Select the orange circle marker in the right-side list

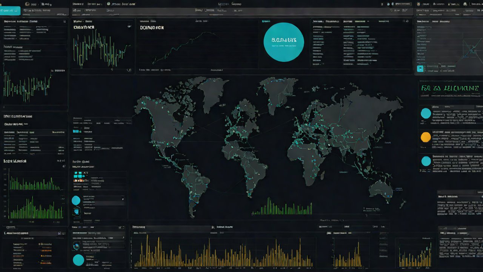coord(426,137)
